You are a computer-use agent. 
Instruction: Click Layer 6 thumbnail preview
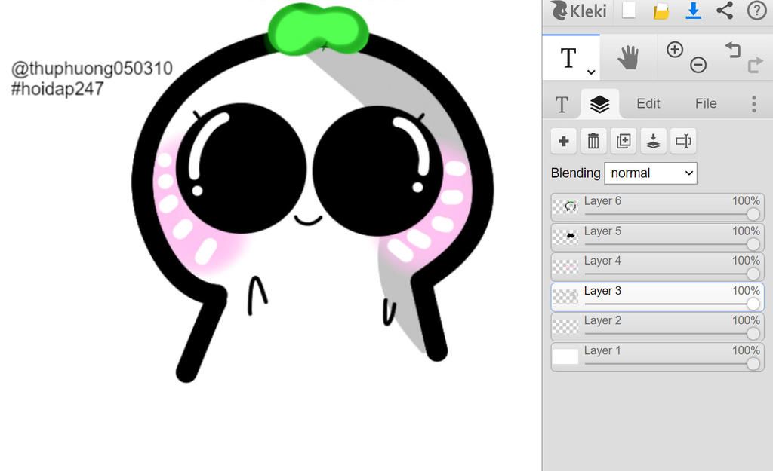point(565,206)
